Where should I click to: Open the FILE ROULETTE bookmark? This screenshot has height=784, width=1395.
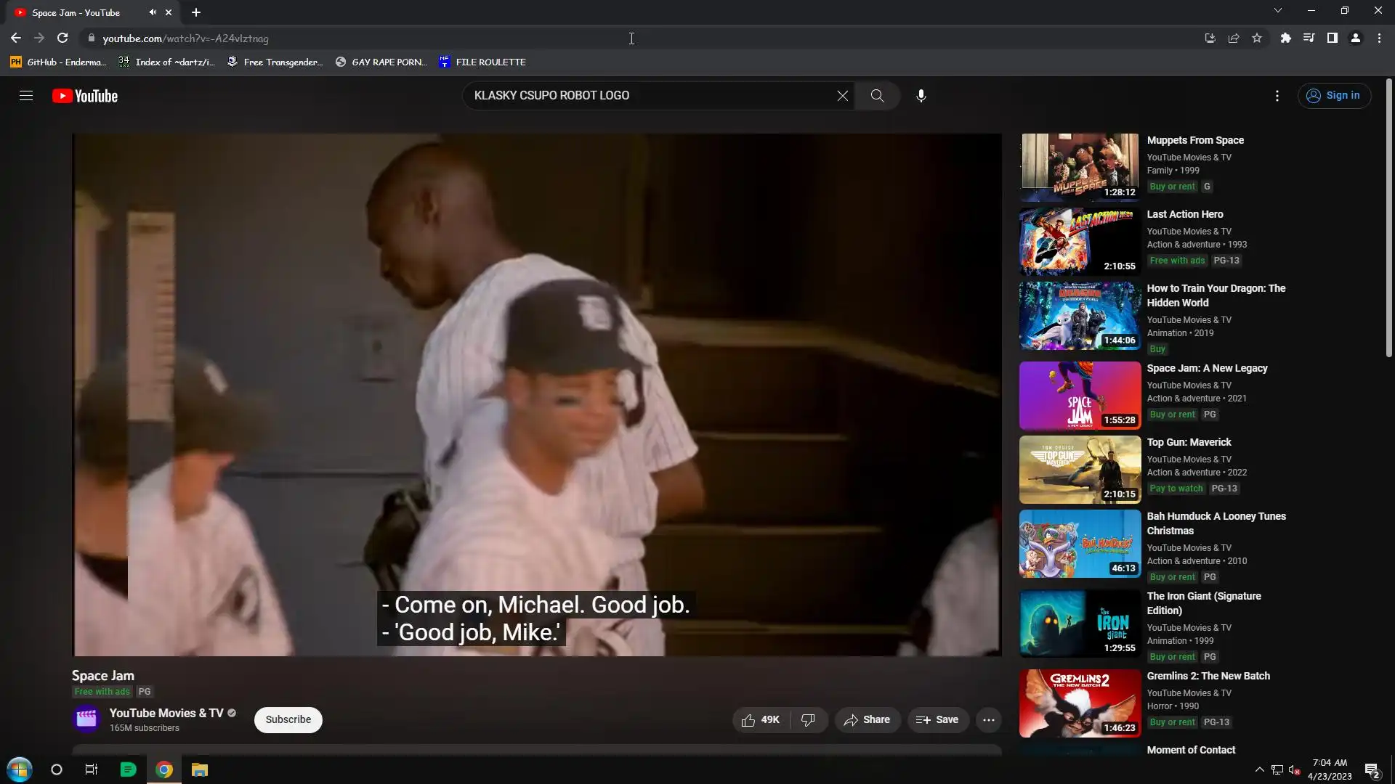[482, 62]
